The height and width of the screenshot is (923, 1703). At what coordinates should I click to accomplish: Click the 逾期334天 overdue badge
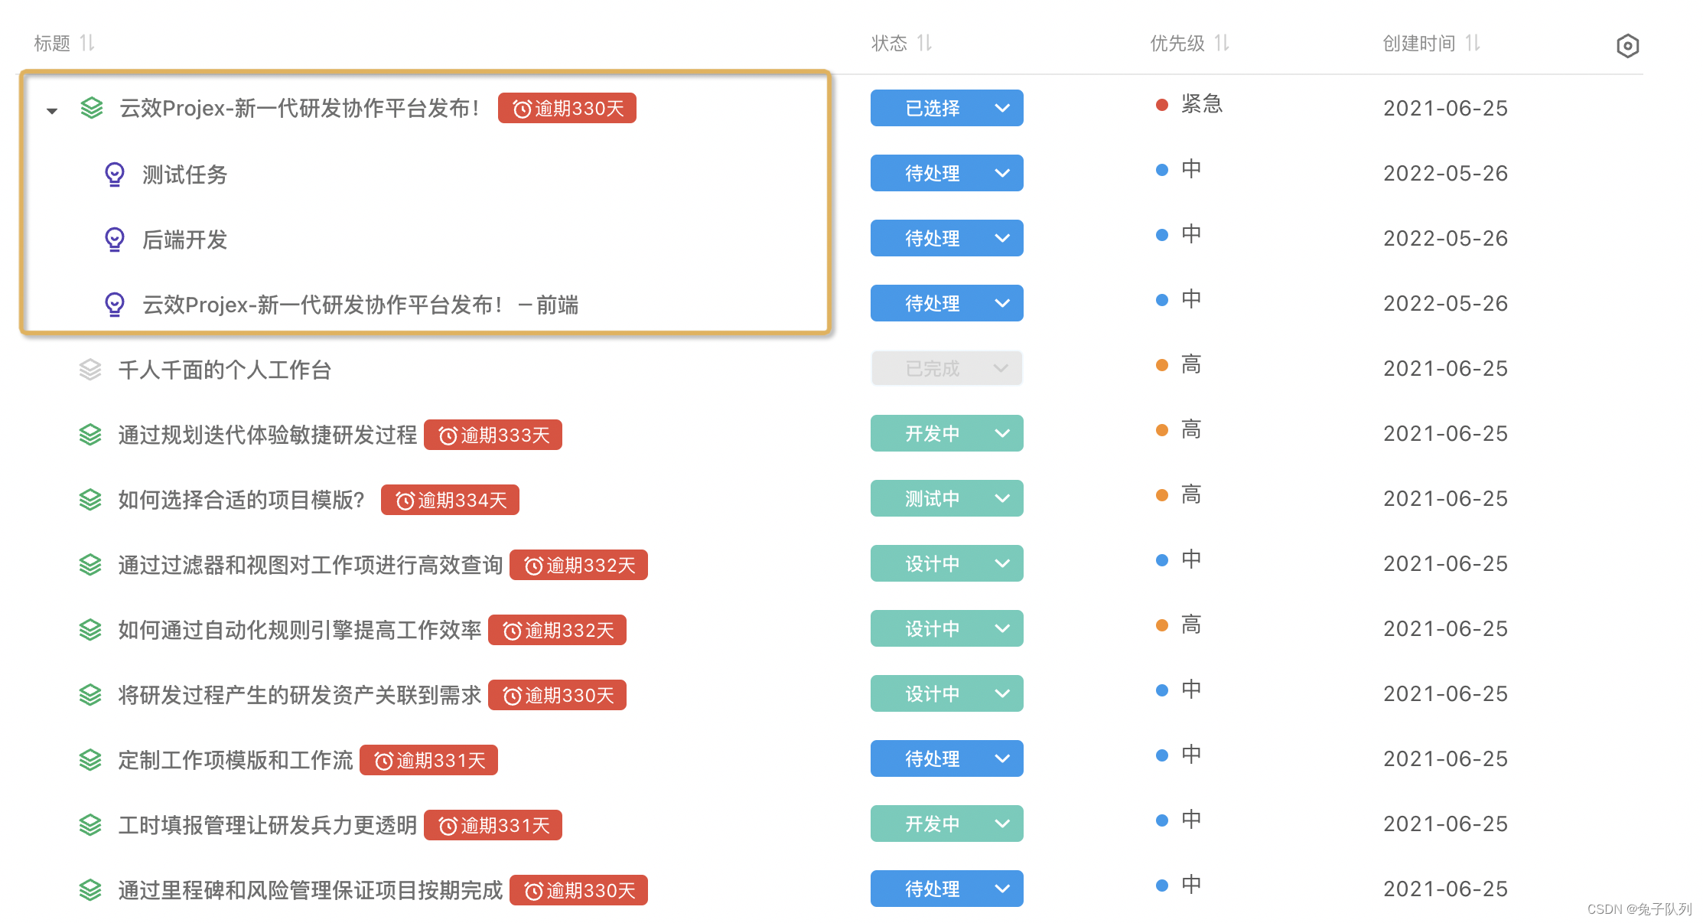pyautogui.click(x=450, y=500)
